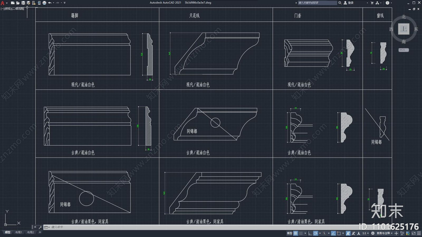The image size is (422, 237).
Task: Expand the Customize Quick Access Toolbar dropdown
Action: [65, 3]
